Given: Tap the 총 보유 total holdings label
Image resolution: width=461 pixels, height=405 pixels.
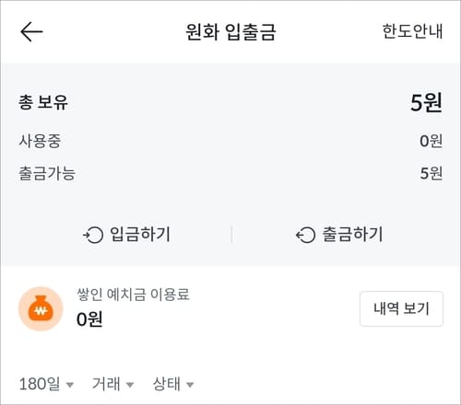Looking at the screenshot, I should point(43,102).
